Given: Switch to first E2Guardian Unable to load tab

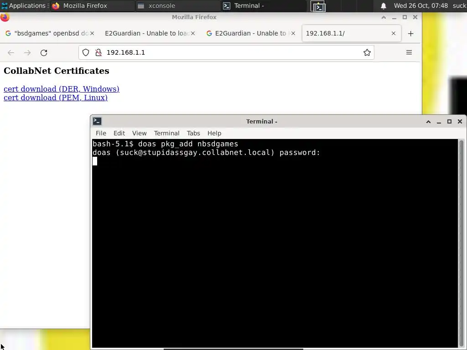Looking at the screenshot, I should point(147,33).
